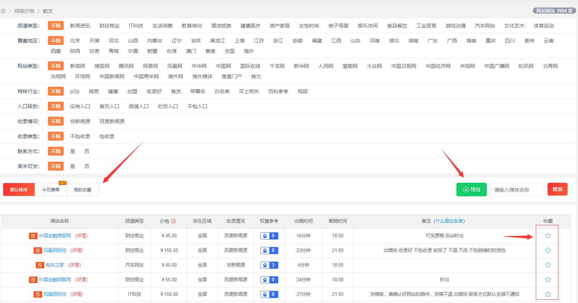The width and height of the screenshot is (578, 303).
Task: Favorite 中国金融商报网 with its star icon
Action: click(548, 236)
